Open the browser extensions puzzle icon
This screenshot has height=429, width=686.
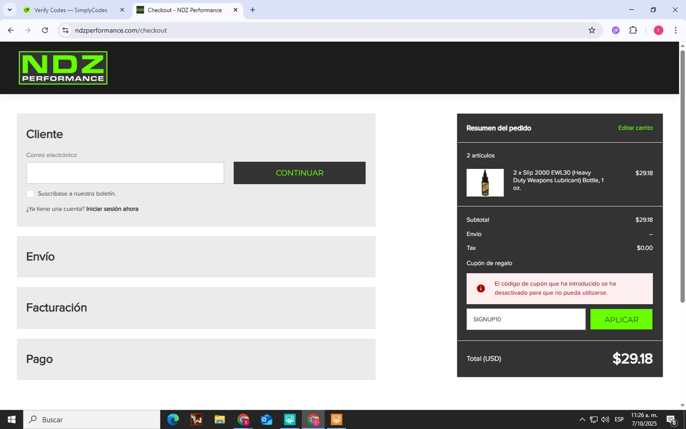pyautogui.click(x=633, y=30)
